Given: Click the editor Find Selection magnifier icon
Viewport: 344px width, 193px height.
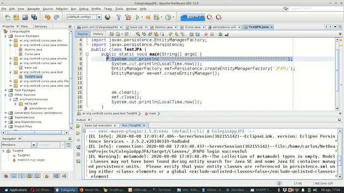Looking at the screenshot, I should 138,34.
